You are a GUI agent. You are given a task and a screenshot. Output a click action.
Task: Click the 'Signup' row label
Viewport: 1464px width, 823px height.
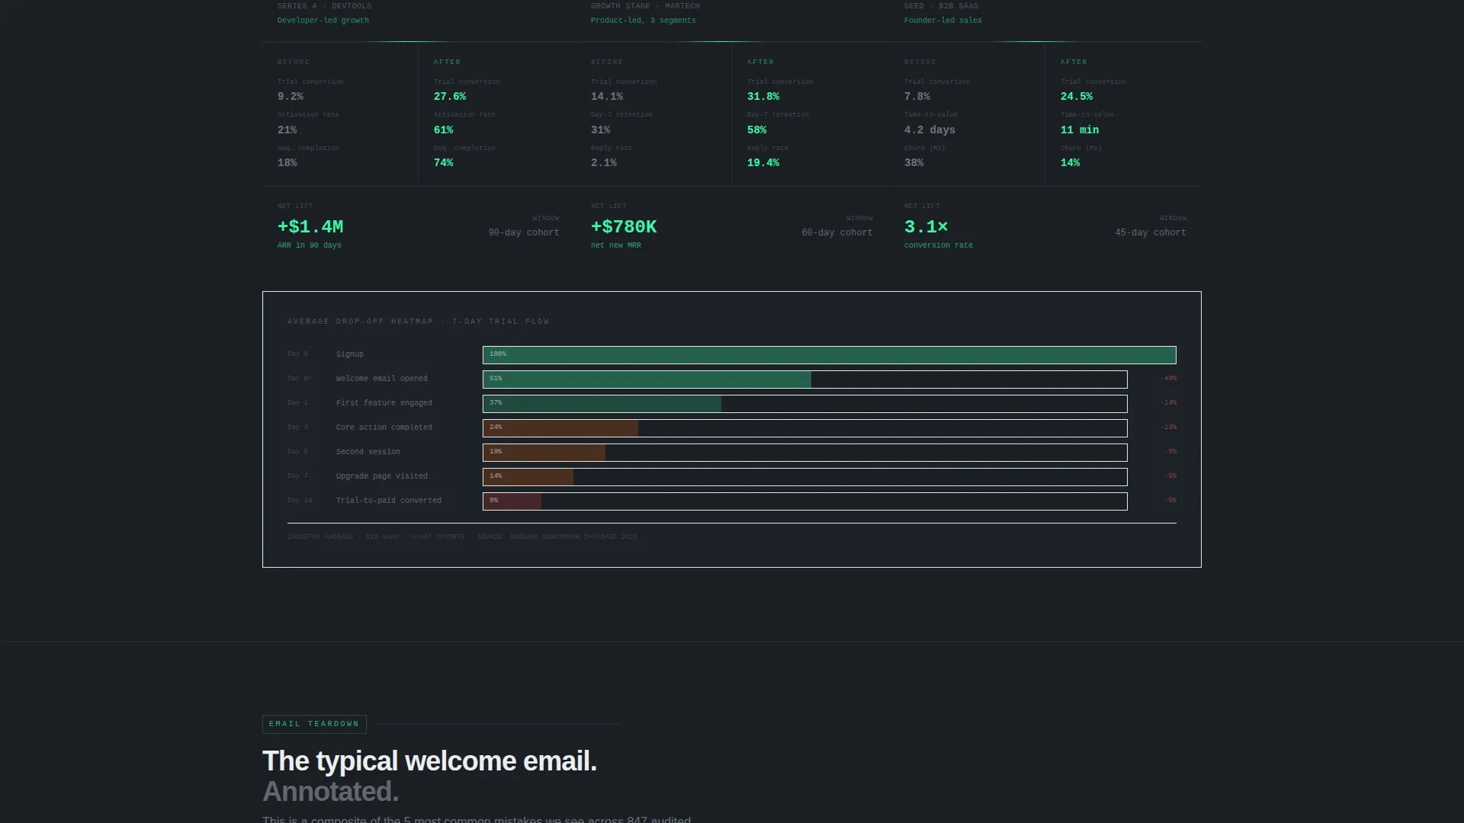pyautogui.click(x=350, y=354)
